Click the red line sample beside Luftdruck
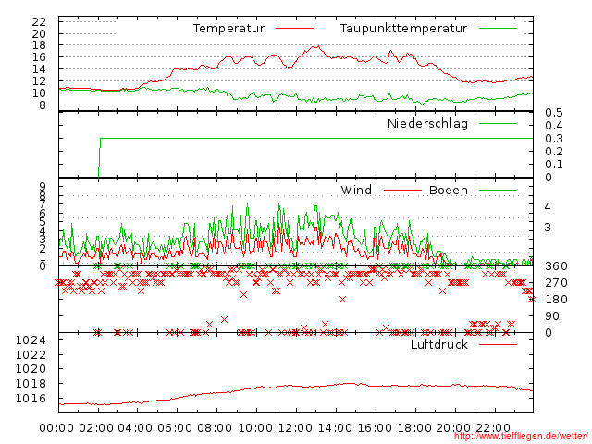Screen dimensions: 592x444 [x=498, y=344]
